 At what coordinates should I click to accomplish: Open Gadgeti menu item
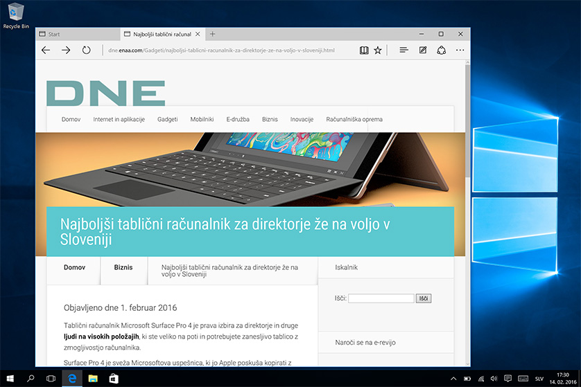pyautogui.click(x=168, y=119)
